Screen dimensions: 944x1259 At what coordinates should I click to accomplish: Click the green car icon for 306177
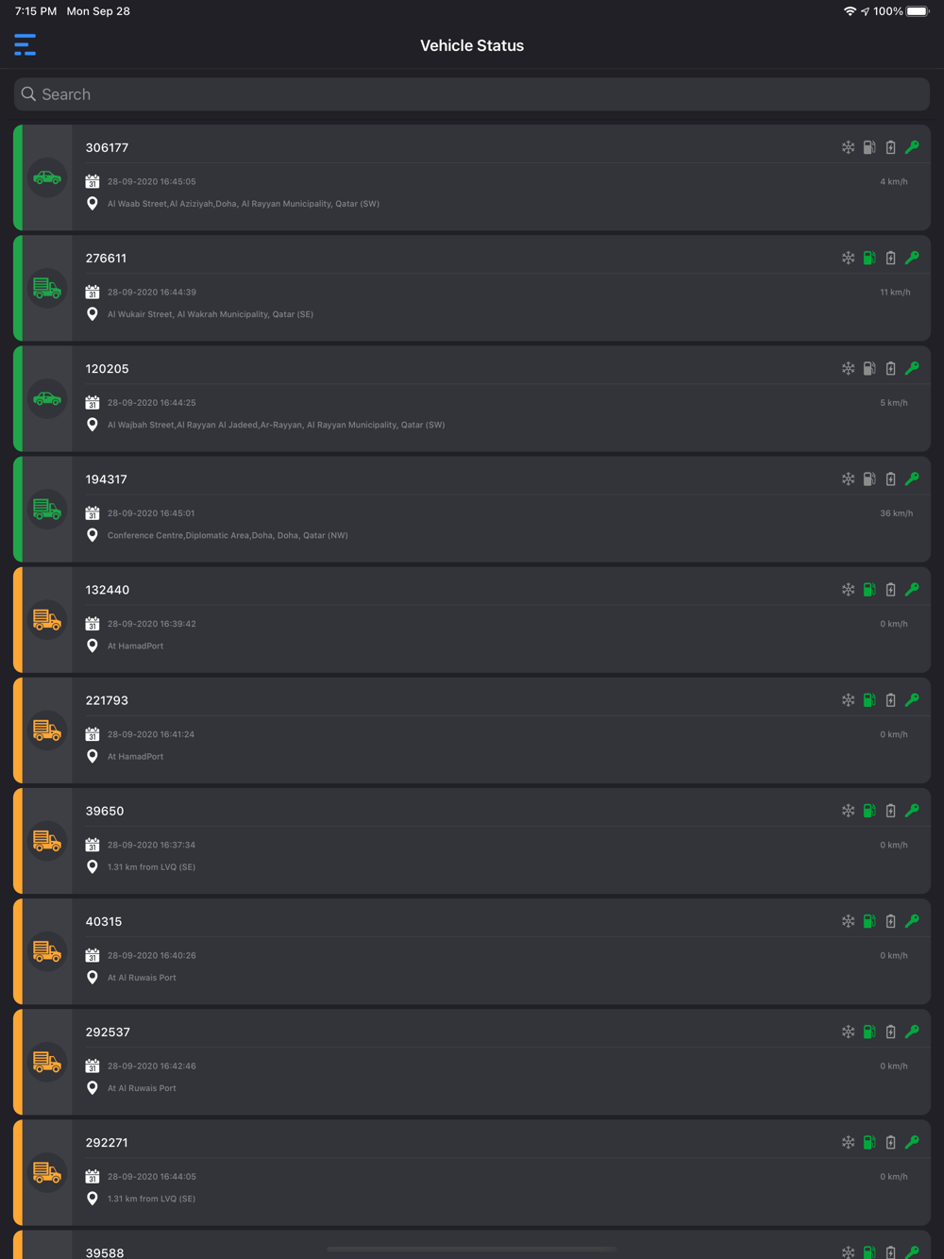coord(47,177)
